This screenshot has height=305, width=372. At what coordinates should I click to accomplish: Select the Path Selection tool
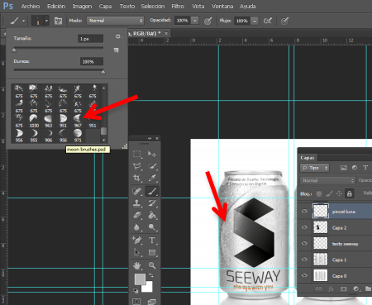(x=137, y=252)
